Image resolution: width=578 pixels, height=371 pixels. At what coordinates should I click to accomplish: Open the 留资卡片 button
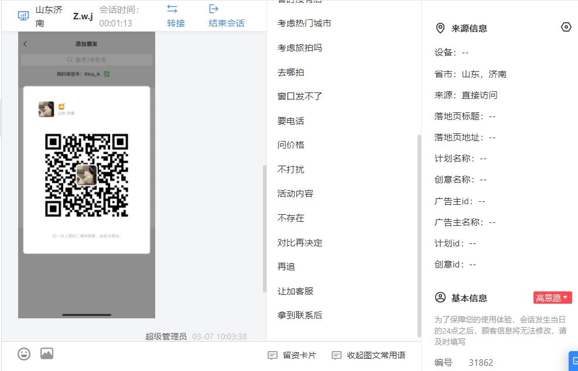292,356
